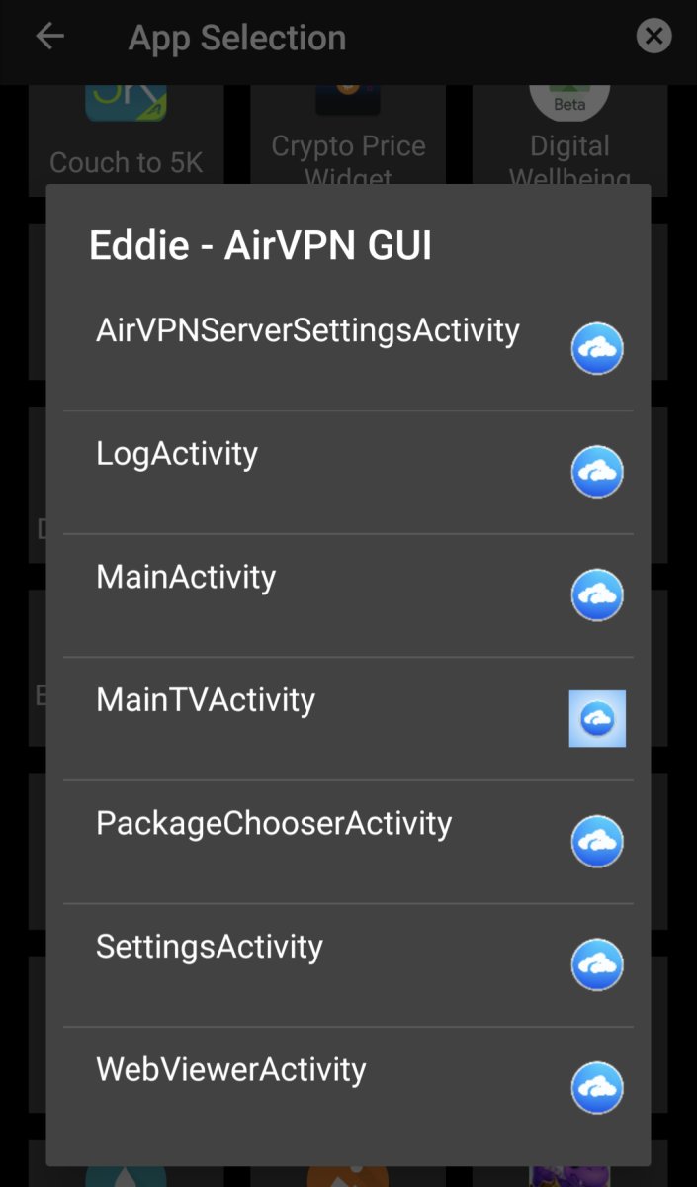Screen dimensions: 697x1187
Task: Tap the Couch to 5K app tile
Action: tap(126, 138)
